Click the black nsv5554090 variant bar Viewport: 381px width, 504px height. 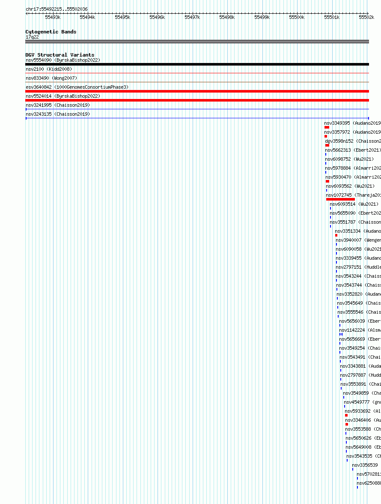[x=197, y=64]
